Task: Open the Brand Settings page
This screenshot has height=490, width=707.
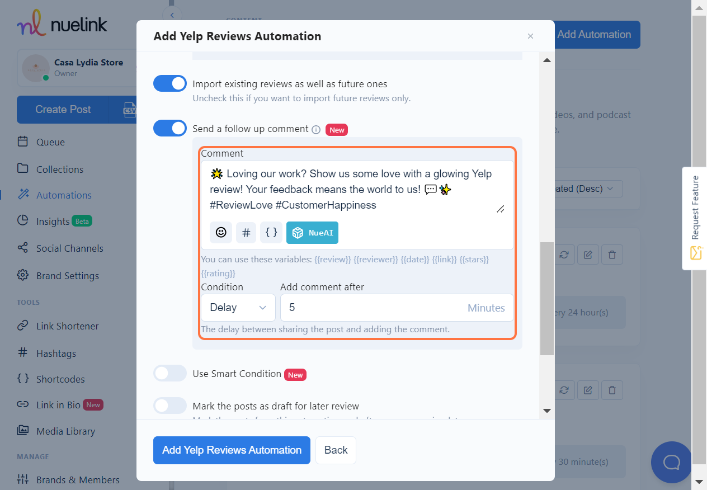Action: 68,276
